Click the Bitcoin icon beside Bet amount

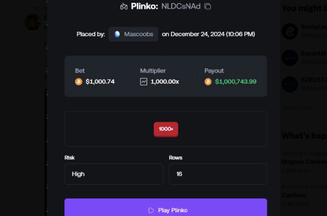79,82
